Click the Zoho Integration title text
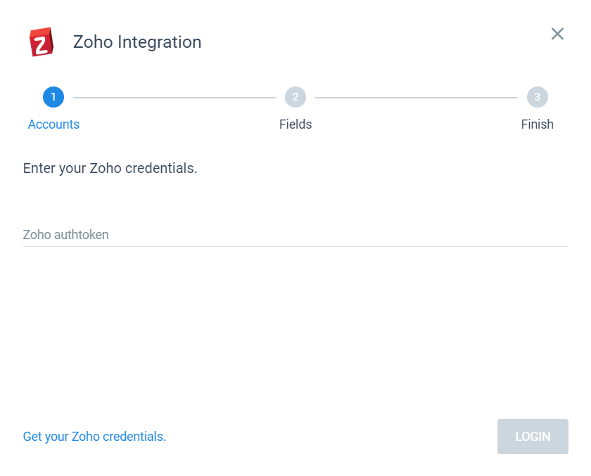Image resolution: width=591 pixels, height=476 pixels. (x=137, y=41)
